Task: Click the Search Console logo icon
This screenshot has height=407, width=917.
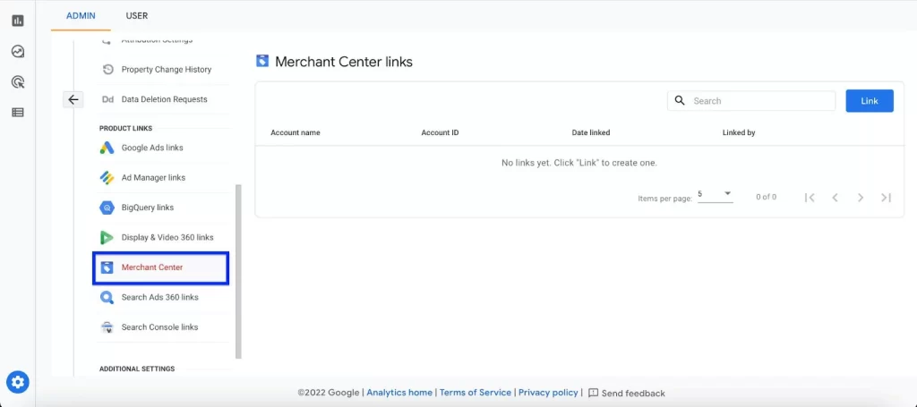Action: pos(107,327)
